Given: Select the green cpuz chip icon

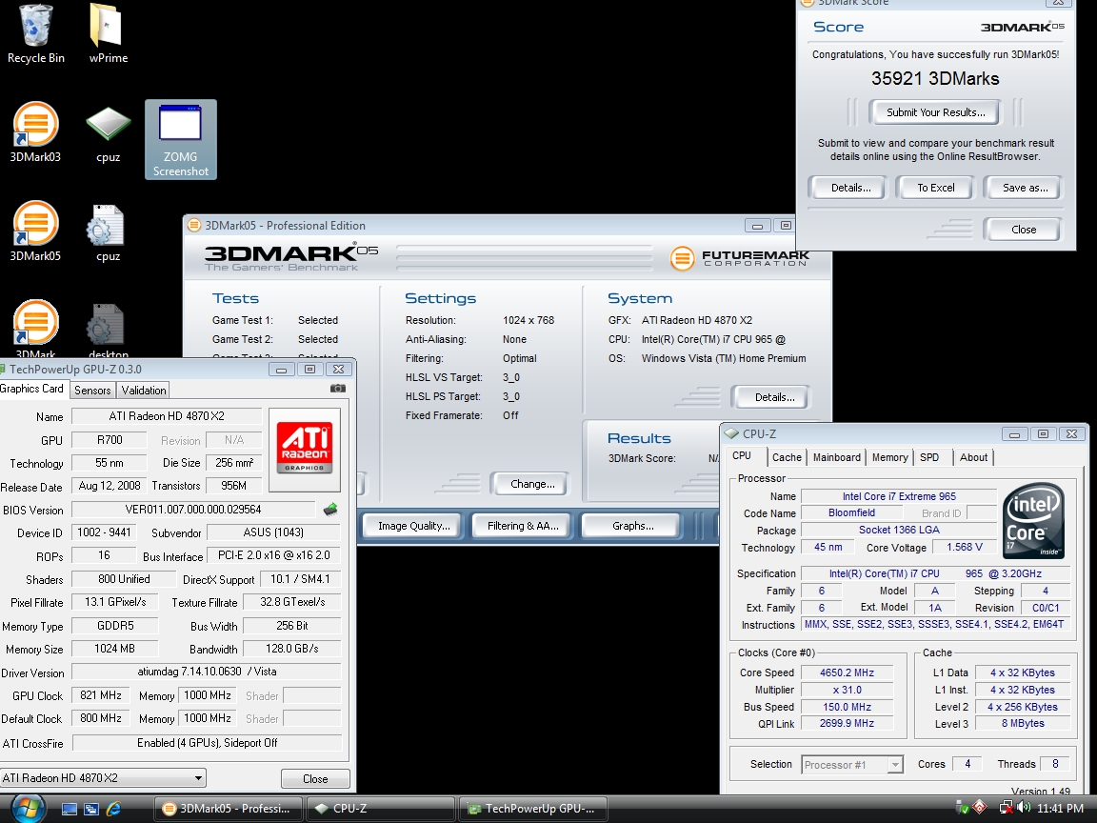Looking at the screenshot, I should [108, 132].
